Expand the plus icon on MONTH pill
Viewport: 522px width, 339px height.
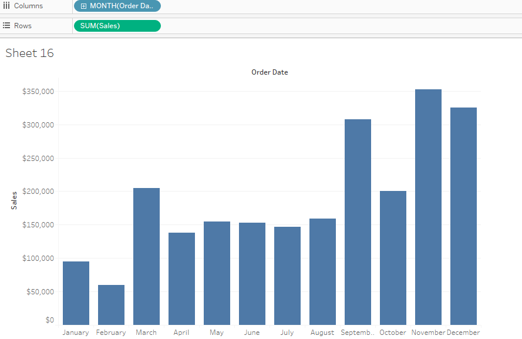pos(83,6)
